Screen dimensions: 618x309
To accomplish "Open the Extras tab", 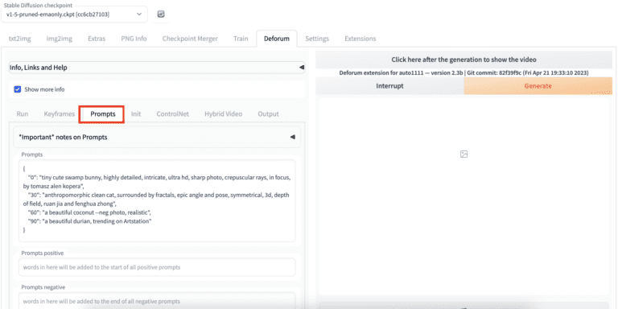I will (x=97, y=39).
